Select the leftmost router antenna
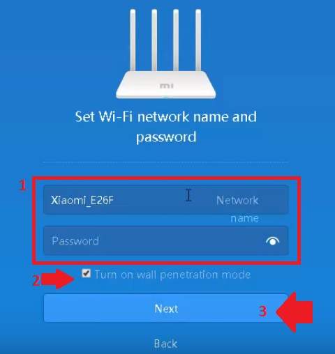Viewport: 335px width, 354px height. point(133,40)
